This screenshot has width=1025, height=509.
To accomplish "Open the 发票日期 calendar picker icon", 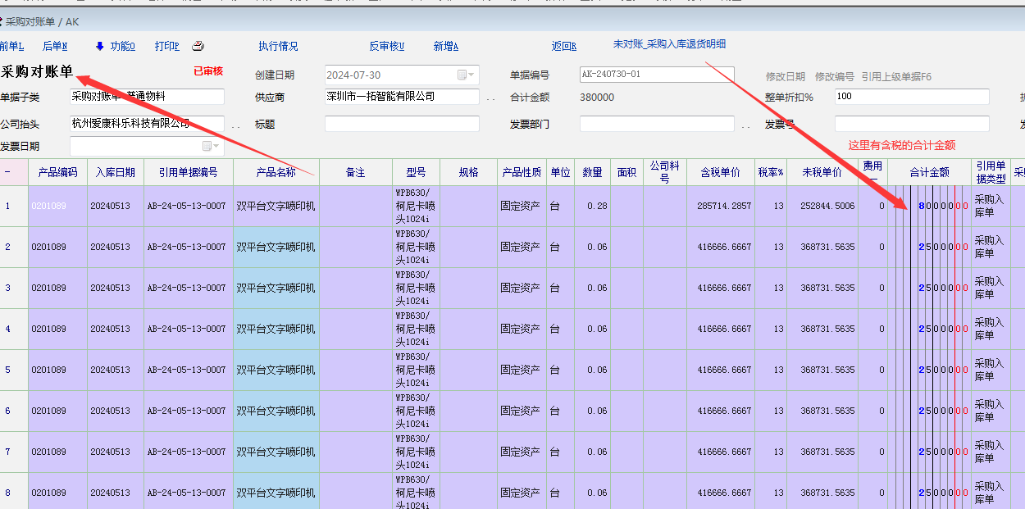I will tap(207, 147).
